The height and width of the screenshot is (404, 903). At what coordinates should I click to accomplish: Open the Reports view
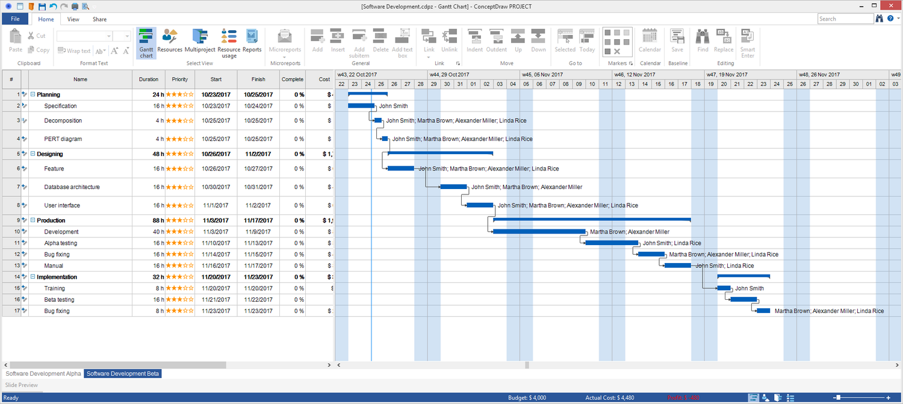(252, 41)
